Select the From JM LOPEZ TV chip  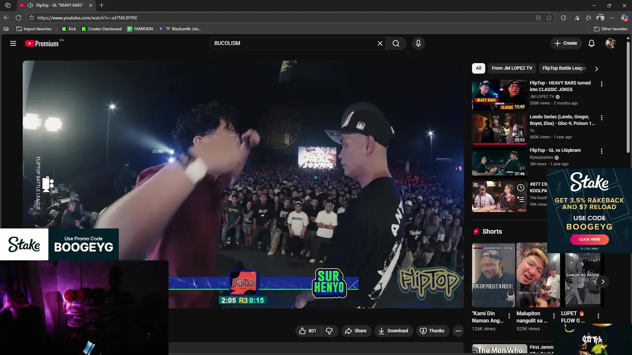[512, 68]
